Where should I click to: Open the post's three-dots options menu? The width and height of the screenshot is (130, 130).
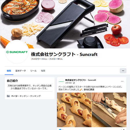click(122, 81)
